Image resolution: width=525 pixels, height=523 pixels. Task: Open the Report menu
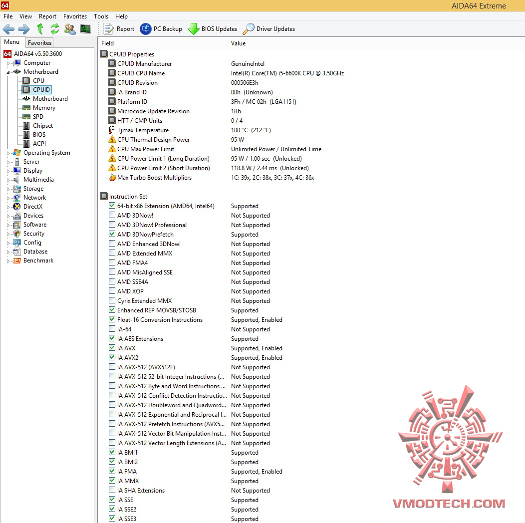pos(47,16)
